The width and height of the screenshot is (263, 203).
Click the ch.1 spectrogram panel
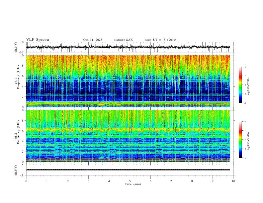tap(128, 81)
